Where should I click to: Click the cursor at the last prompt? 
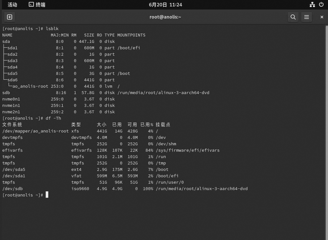[x=47, y=195]
